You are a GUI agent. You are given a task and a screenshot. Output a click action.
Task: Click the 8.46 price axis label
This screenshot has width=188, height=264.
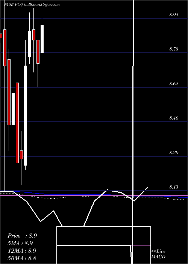click(174, 118)
